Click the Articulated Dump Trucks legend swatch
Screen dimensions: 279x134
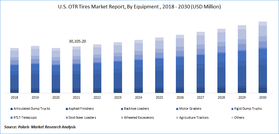pos(12,109)
